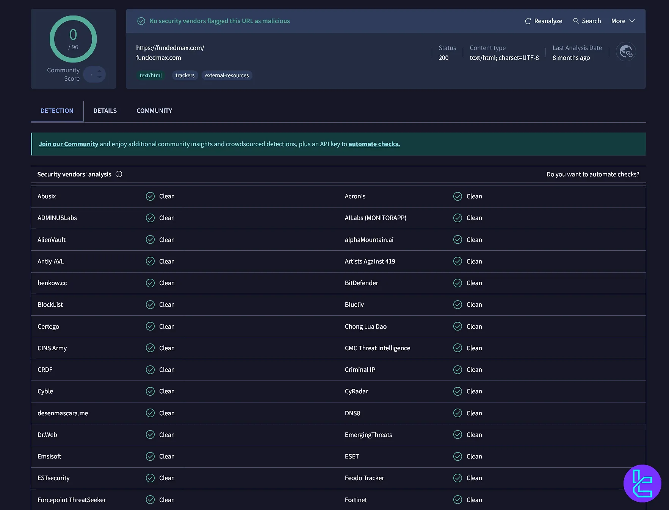Open the Join our Community link
This screenshot has width=669, height=510.
coord(68,144)
